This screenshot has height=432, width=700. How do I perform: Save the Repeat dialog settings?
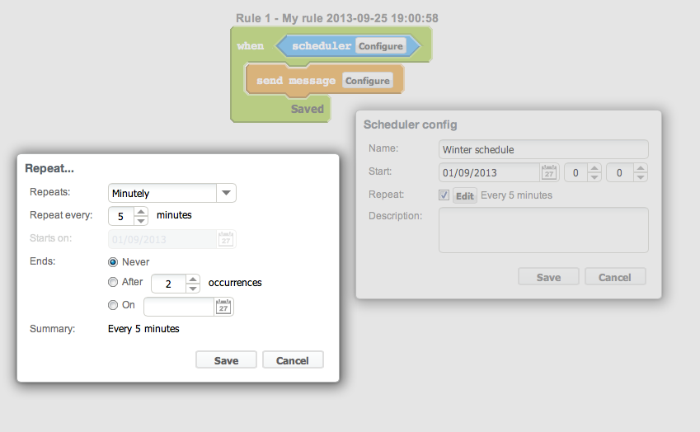point(226,360)
